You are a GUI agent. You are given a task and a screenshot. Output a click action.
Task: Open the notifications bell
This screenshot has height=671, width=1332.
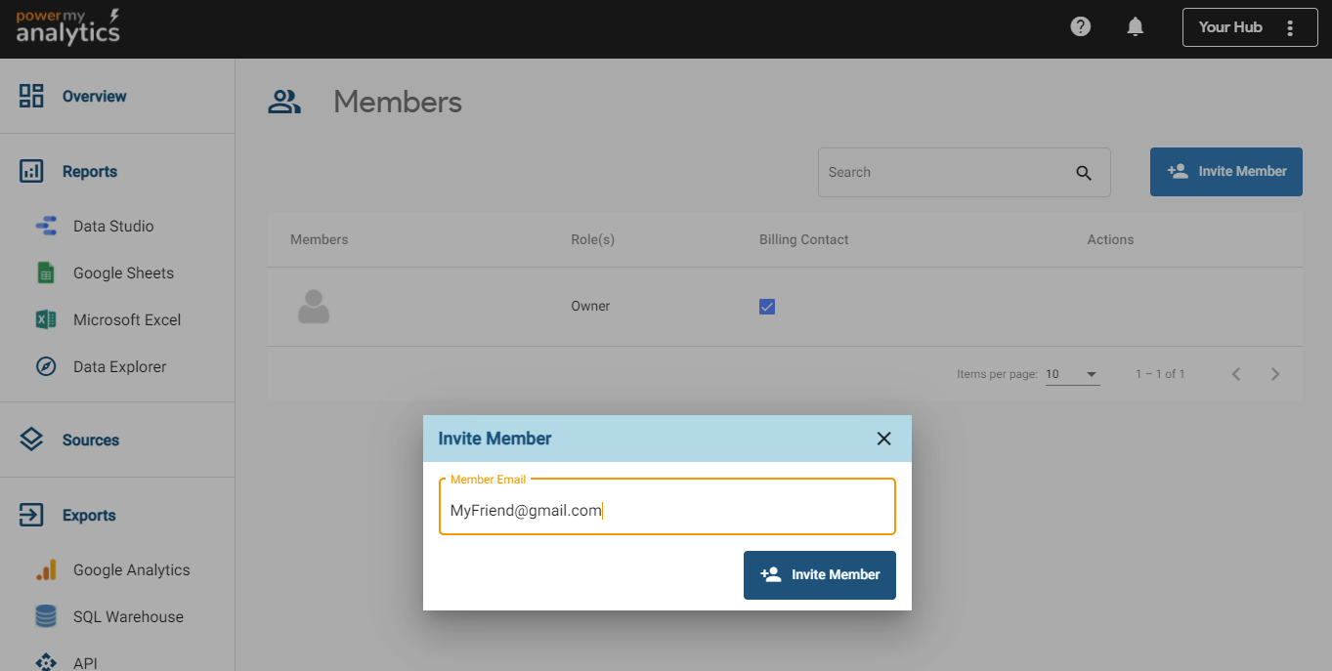tap(1135, 27)
